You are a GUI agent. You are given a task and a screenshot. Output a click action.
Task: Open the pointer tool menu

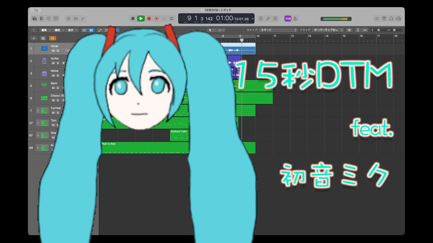(211, 30)
